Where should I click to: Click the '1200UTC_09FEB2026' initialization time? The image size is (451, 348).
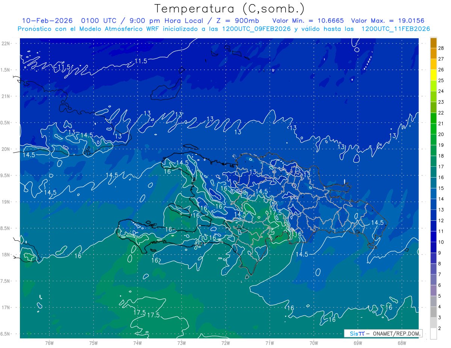click(x=256, y=29)
